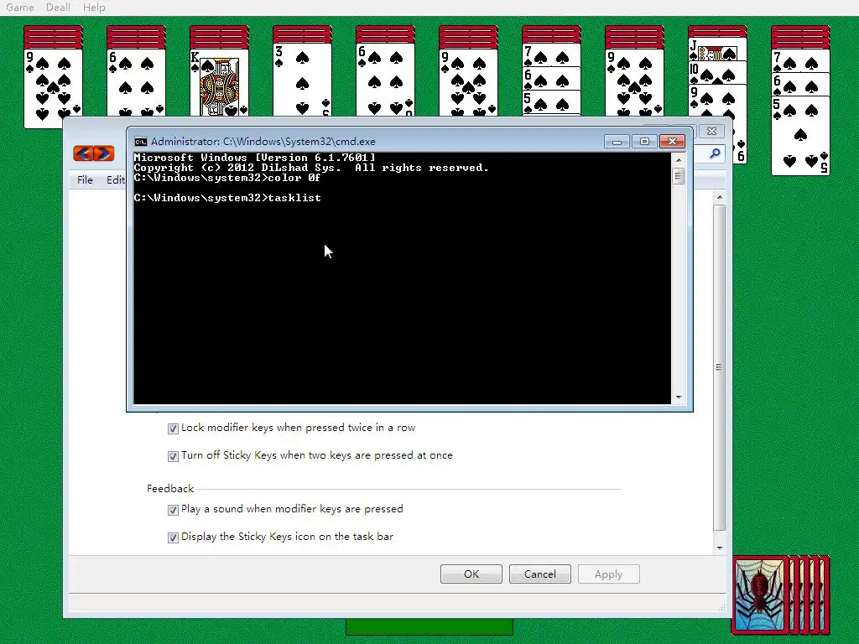Viewport: 859px width, 644px height.
Task: Open the File menu in the settings window
Action: tap(85, 180)
